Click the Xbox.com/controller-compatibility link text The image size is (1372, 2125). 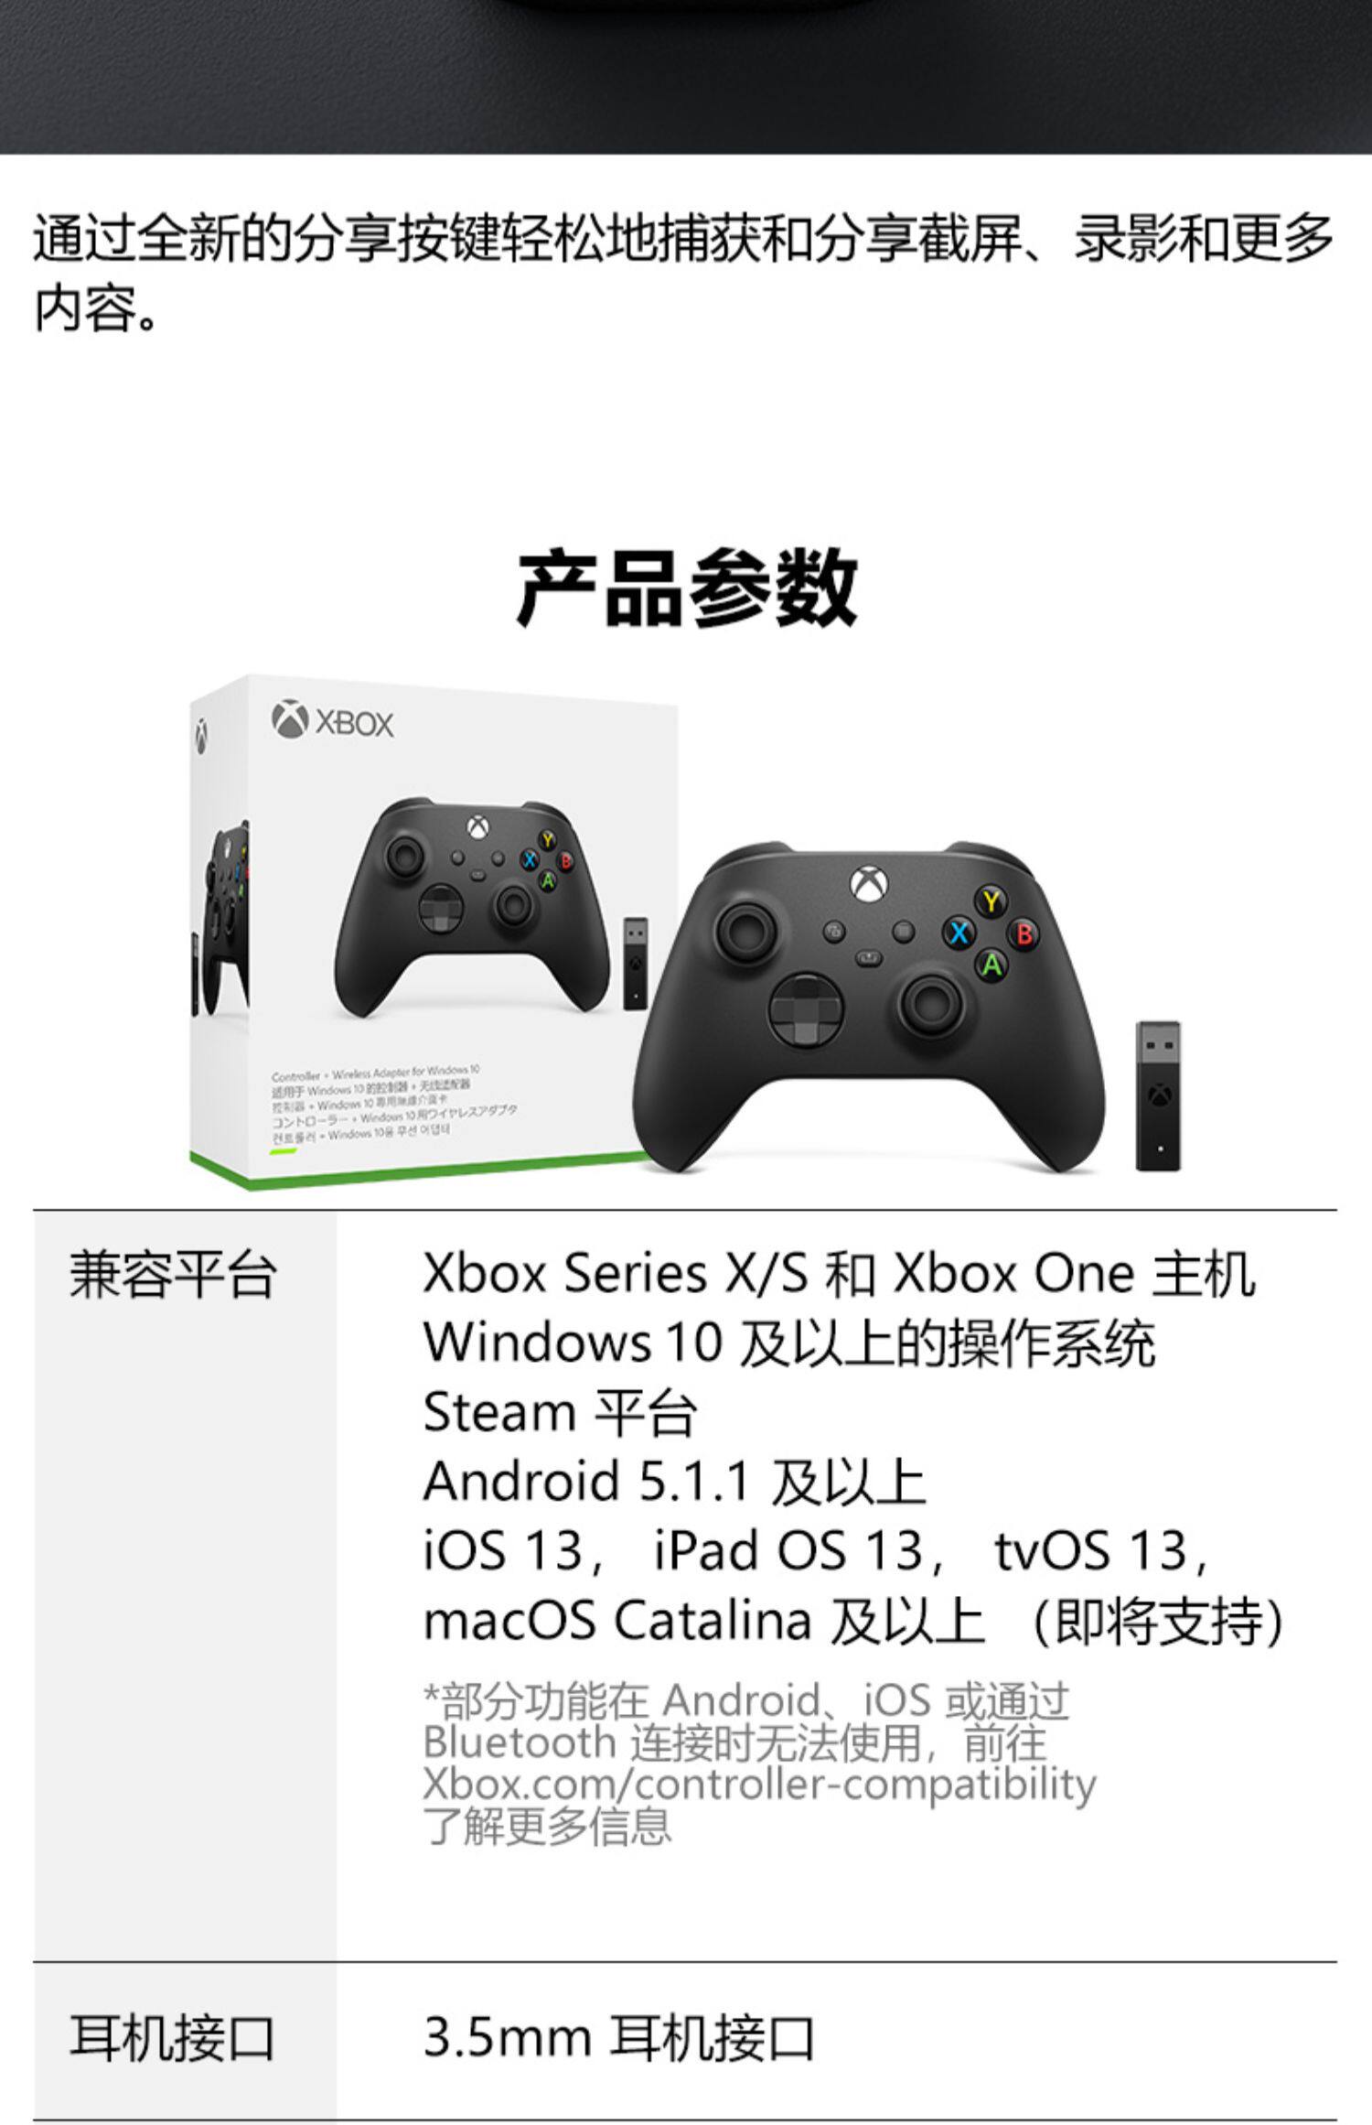pyautogui.click(x=759, y=1783)
